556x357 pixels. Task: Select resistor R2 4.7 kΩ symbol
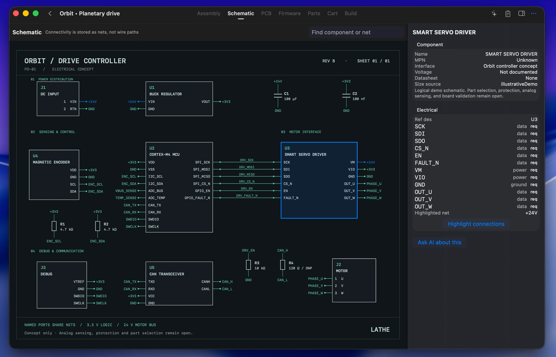98,226
